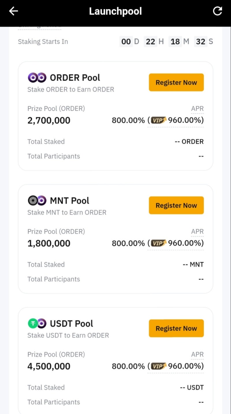Tap the ORDER Pool token icon
Screen dimensions: 231x414
(37, 78)
